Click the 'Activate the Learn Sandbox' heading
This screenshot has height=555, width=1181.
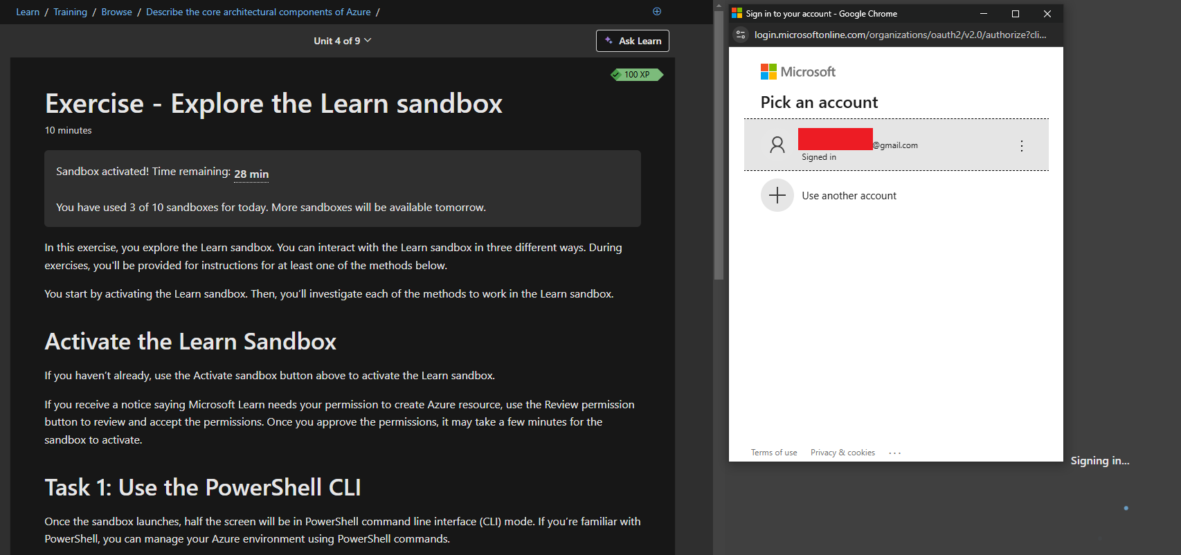coord(190,342)
